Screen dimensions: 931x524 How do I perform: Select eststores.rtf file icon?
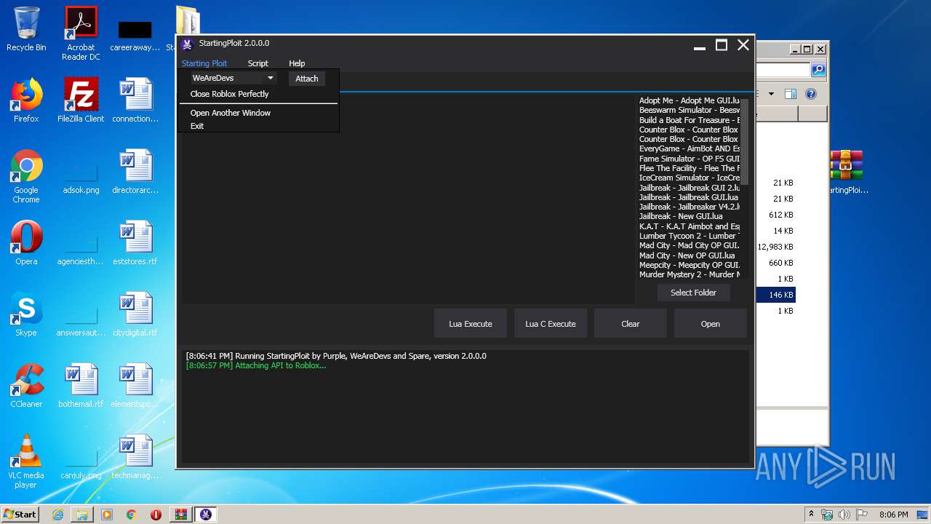click(135, 243)
